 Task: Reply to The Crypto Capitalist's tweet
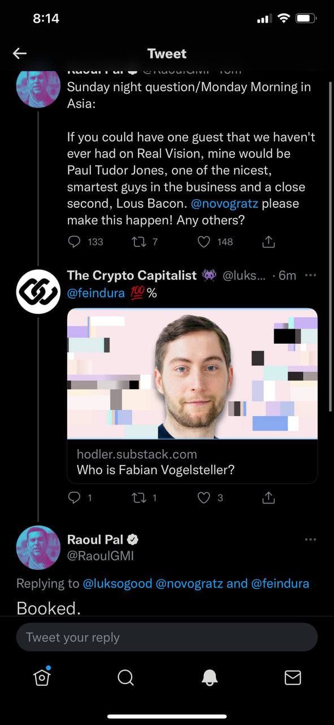click(x=75, y=497)
